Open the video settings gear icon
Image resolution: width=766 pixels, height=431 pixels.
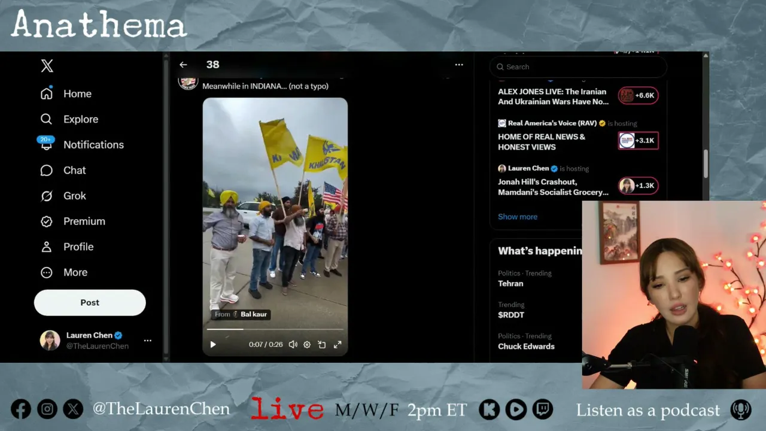tap(307, 345)
